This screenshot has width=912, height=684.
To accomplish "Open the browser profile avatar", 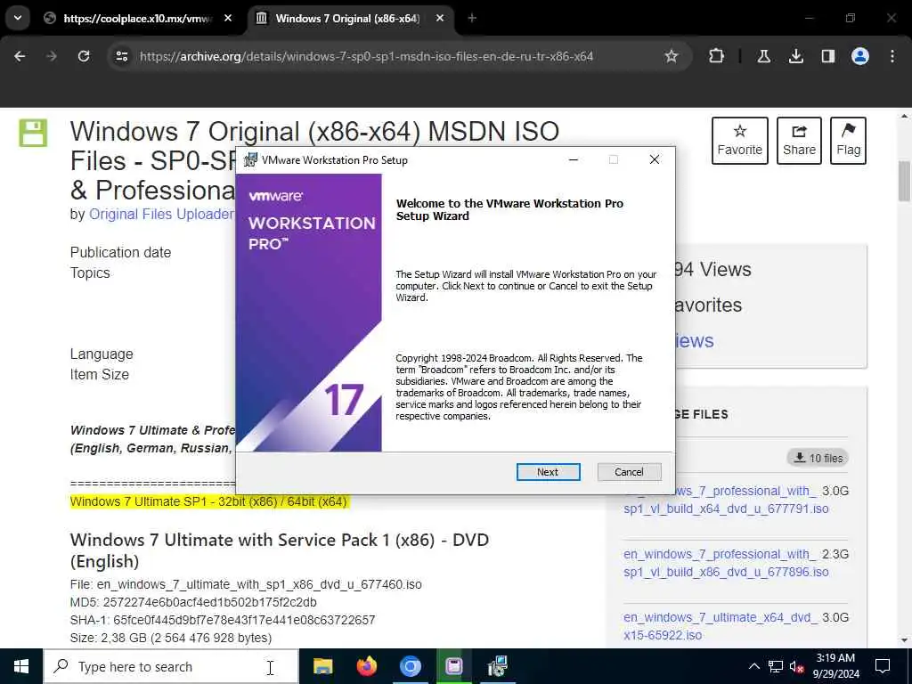I will pos(859,56).
